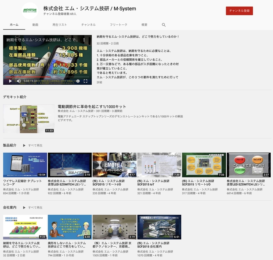This screenshot has width=273, height=260.
Task: Select the 概要 tab
Action: 144,25
